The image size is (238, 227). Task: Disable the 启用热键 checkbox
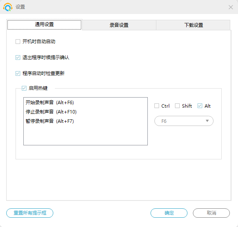click(x=24, y=88)
